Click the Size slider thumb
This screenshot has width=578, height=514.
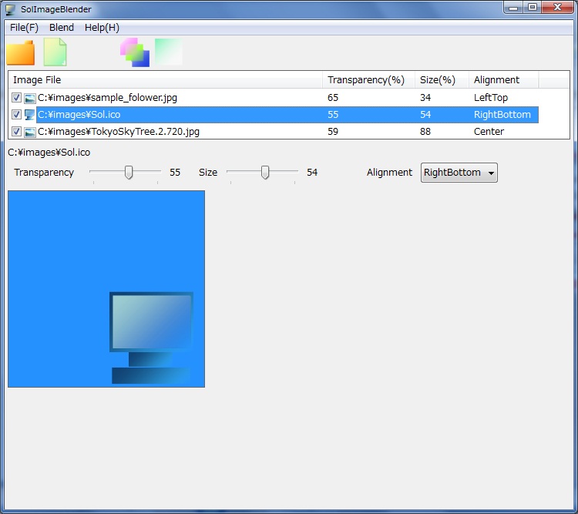265,172
